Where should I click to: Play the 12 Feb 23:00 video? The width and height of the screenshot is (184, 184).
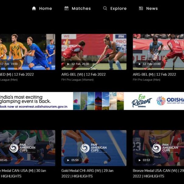(x=150, y=64)
